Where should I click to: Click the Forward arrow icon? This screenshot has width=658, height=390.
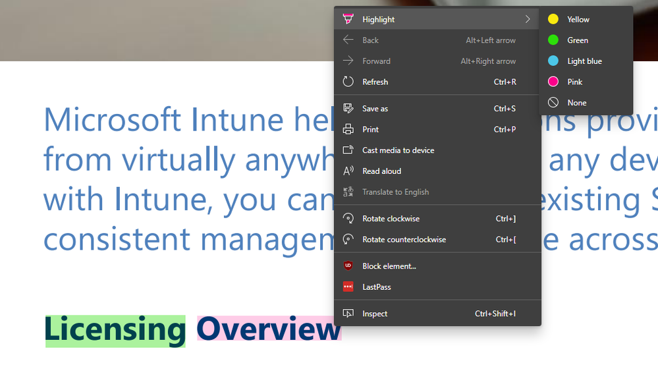point(348,61)
